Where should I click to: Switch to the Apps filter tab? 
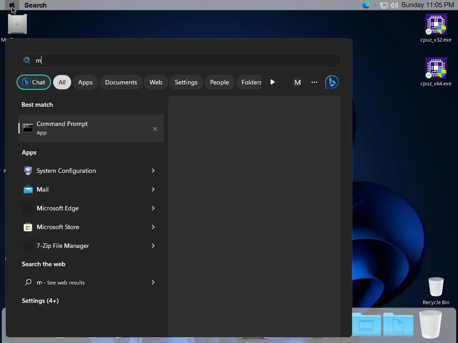[85, 82]
